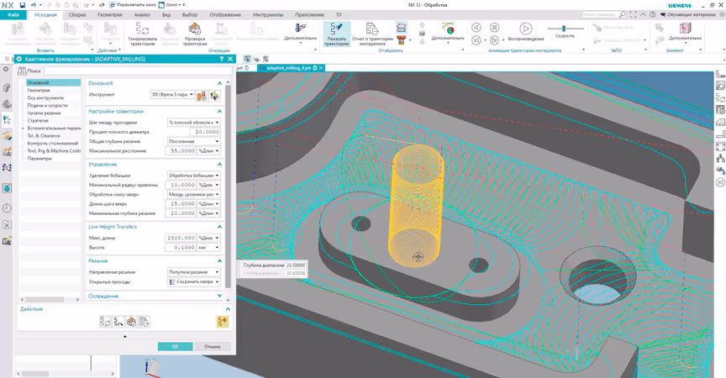Click the command finder magnifier icon
This screenshot has height=378, width=726.
pos(623,15)
